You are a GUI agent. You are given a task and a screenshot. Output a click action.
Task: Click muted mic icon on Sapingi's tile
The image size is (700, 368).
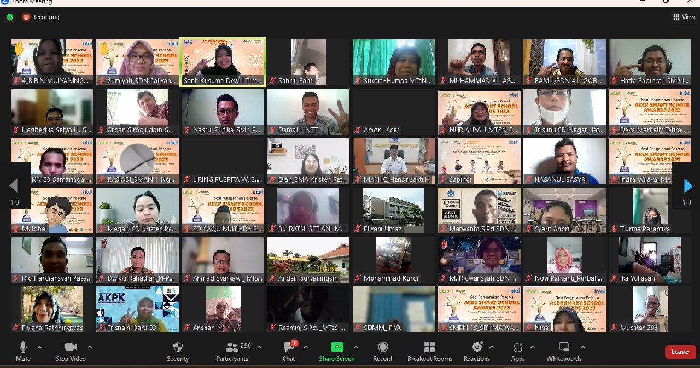click(x=444, y=179)
